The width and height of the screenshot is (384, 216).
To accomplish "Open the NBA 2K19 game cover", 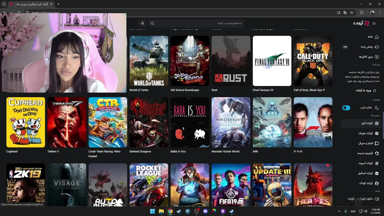I will tap(26, 185).
